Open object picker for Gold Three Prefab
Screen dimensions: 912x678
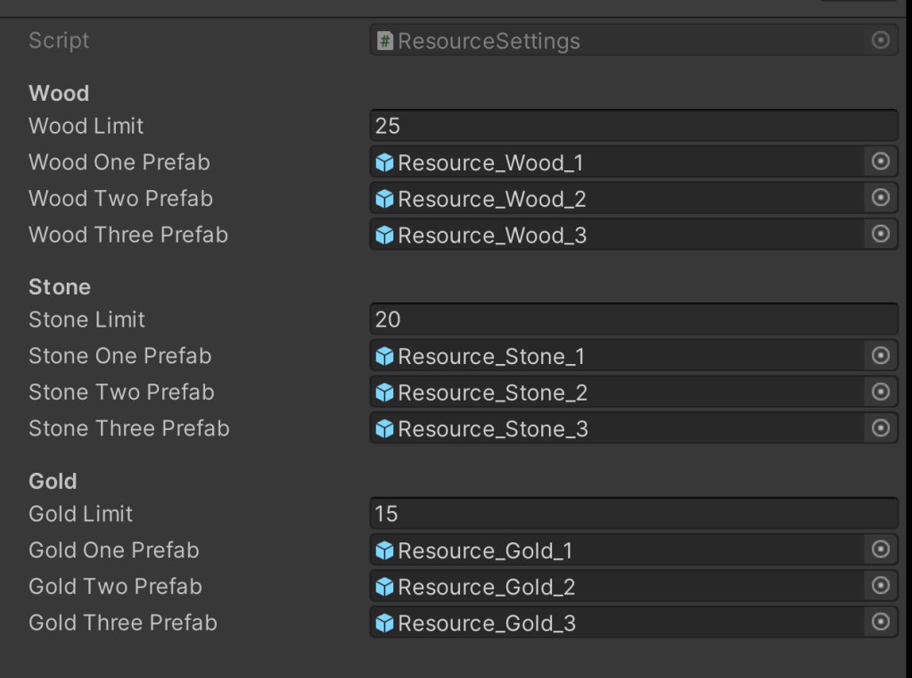(x=880, y=623)
